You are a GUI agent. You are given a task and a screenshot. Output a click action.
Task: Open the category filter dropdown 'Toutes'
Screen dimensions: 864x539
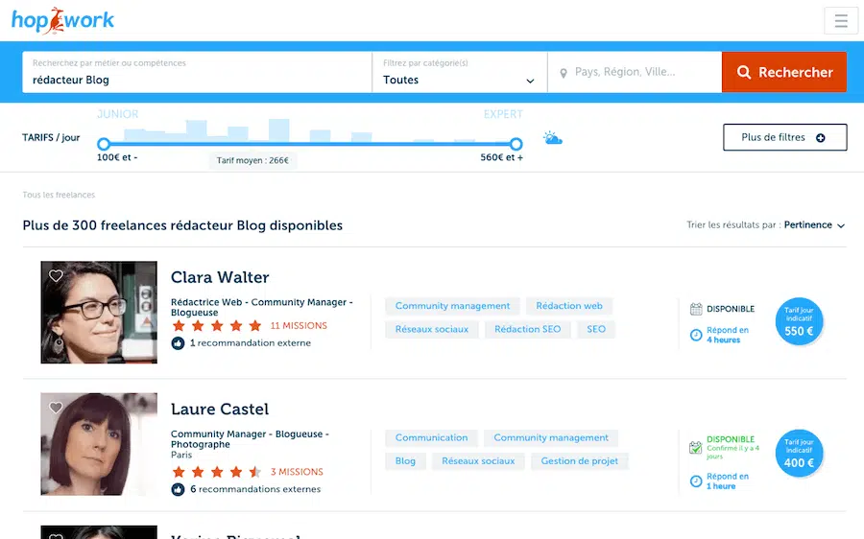pyautogui.click(x=459, y=80)
